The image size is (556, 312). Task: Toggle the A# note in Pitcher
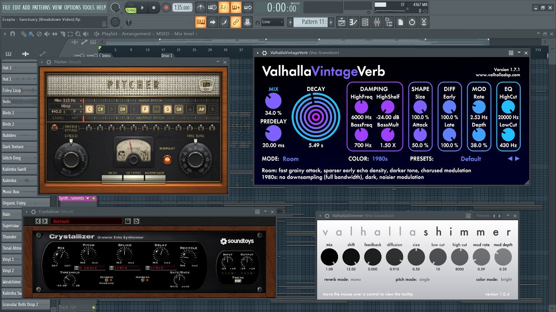202,109
